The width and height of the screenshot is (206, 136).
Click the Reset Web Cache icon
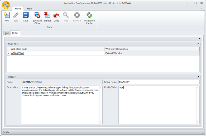tap(89, 15)
